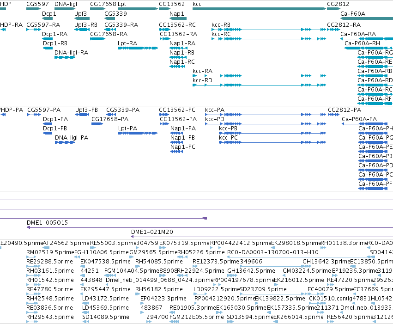Click the DNA-ligI gene label
393x324 pixels.
click(66, 4)
